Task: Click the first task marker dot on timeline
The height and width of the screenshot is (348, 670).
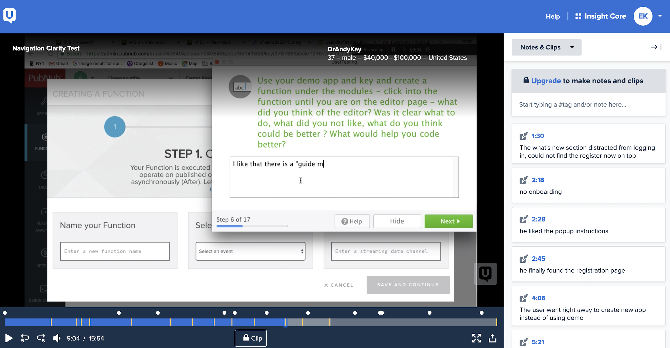Action: point(5,313)
